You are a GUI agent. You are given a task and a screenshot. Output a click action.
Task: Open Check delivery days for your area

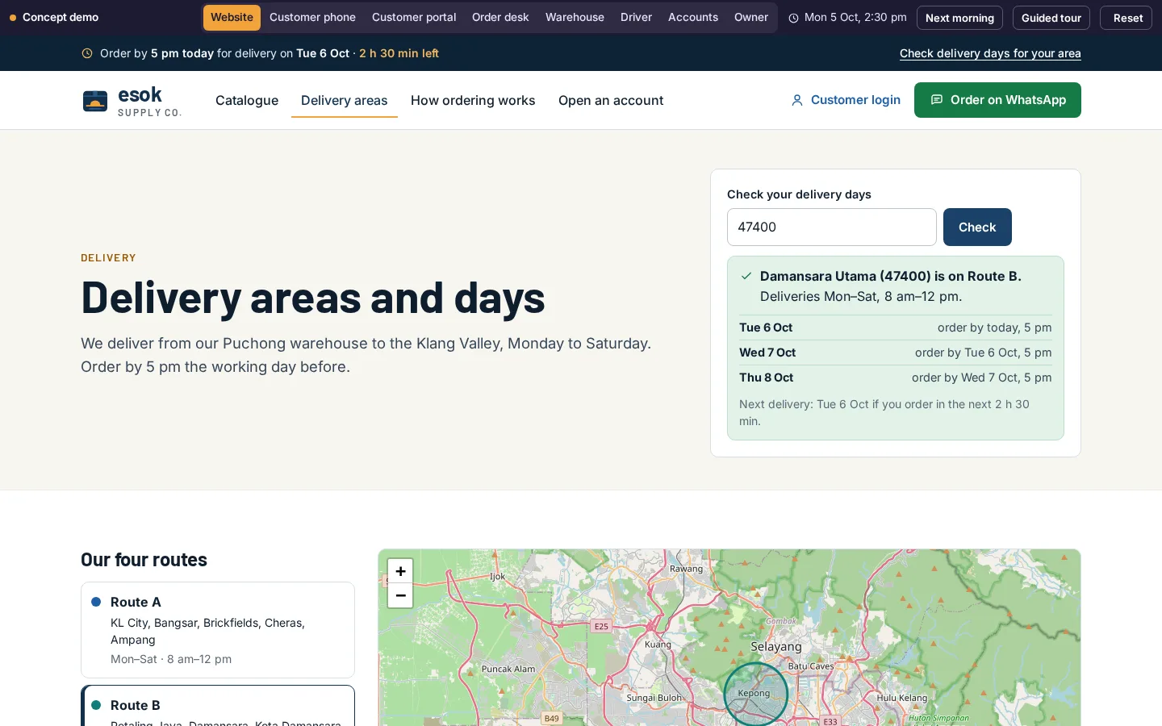pyautogui.click(x=990, y=53)
